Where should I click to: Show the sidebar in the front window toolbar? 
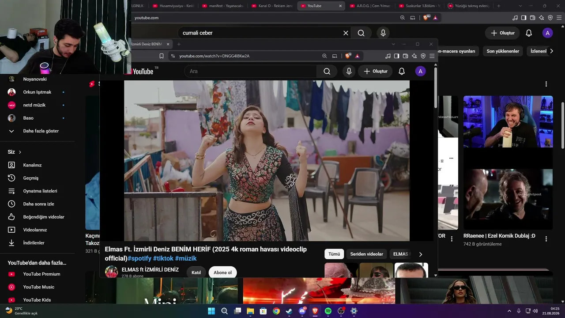[396, 56]
